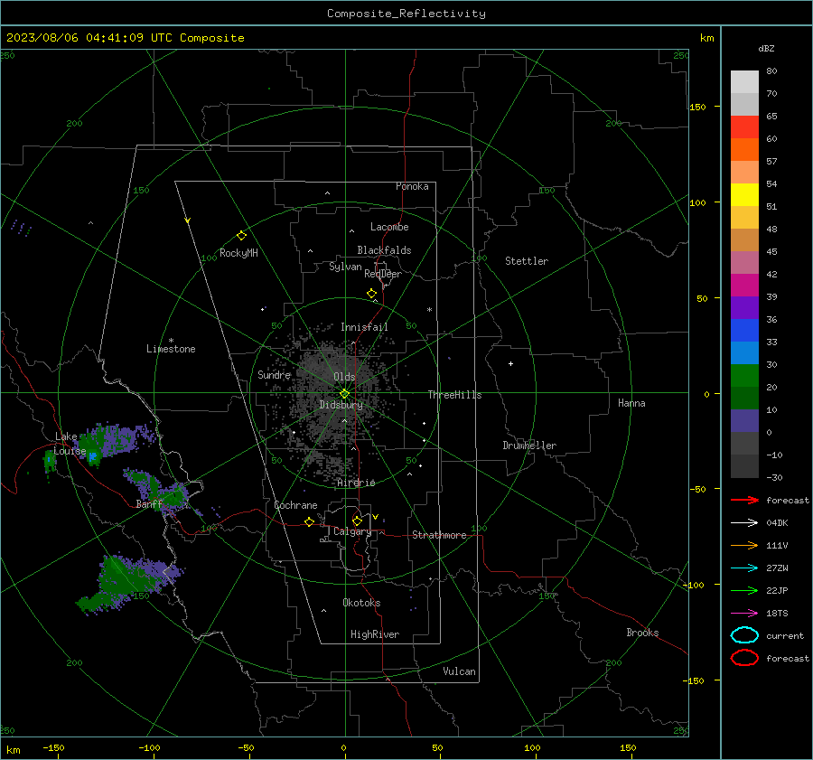
Task: Click the Blackfalds label
Action: (x=384, y=250)
